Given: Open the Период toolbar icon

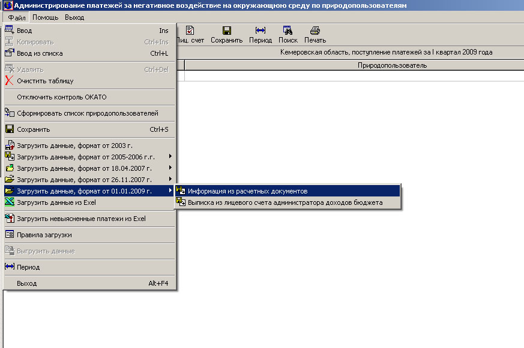Looking at the screenshot, I should [260, 31].
